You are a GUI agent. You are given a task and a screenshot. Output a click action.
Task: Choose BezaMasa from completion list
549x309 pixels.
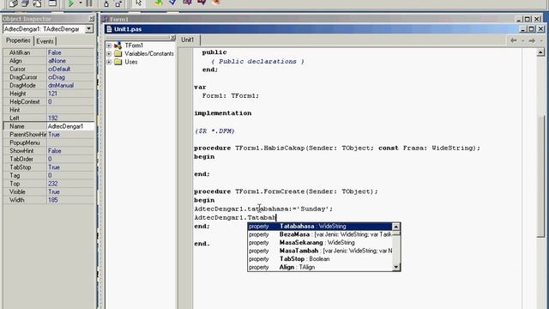[x=320, y=234]
